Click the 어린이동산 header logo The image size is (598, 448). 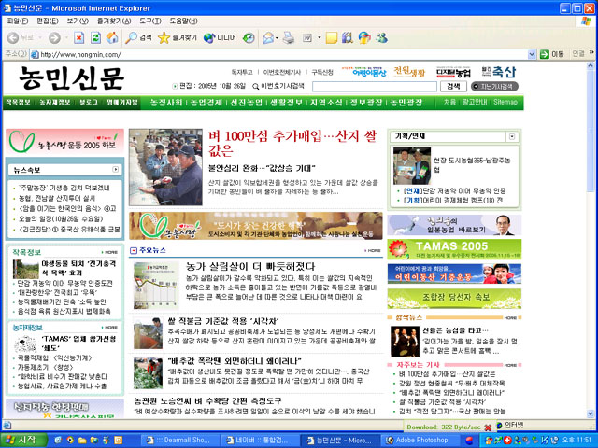tap(364, 71)
